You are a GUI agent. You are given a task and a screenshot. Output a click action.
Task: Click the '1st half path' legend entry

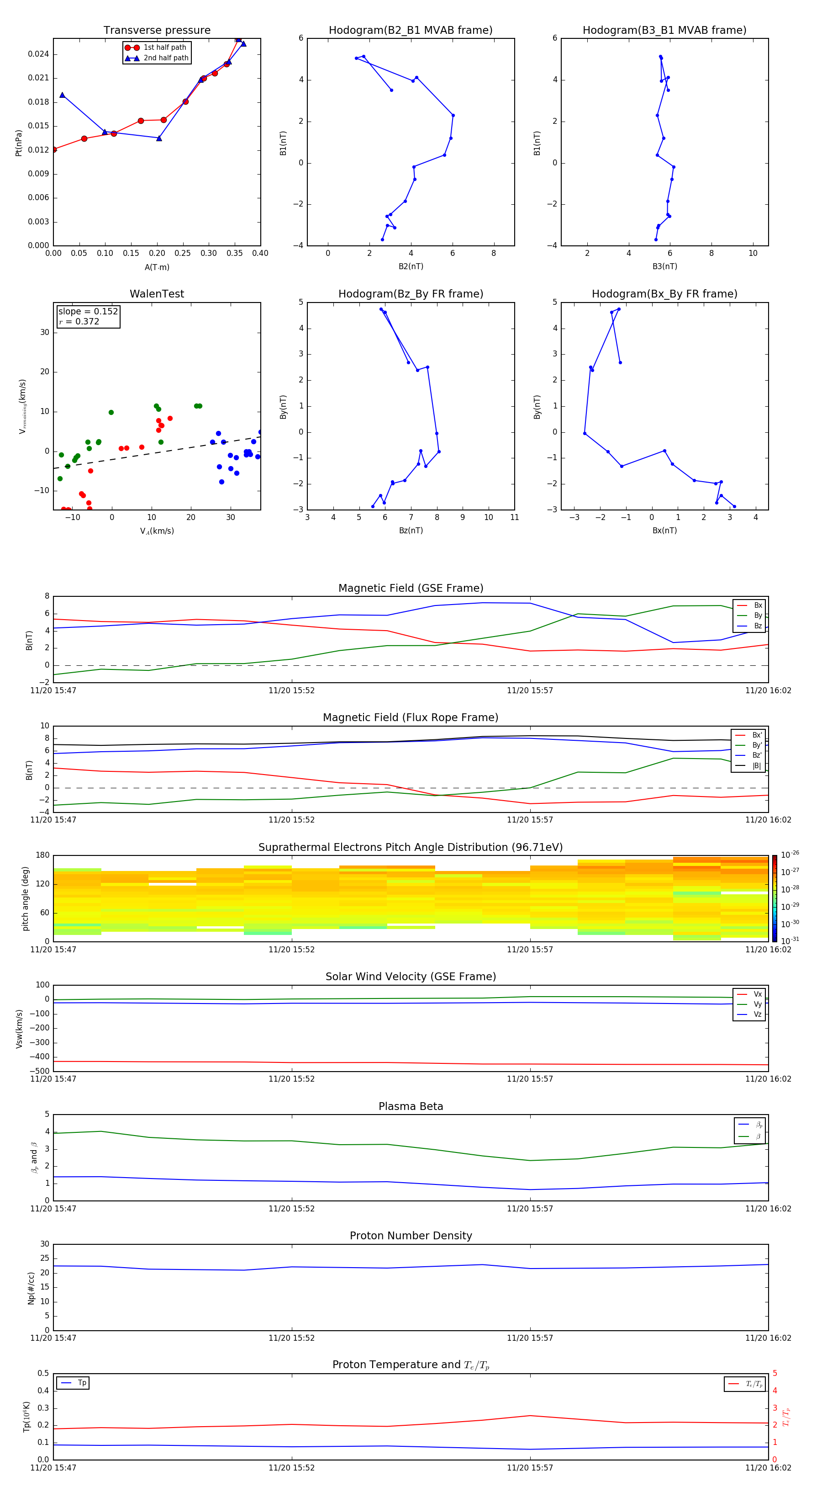pyautogui.click(x=156, y=48)
